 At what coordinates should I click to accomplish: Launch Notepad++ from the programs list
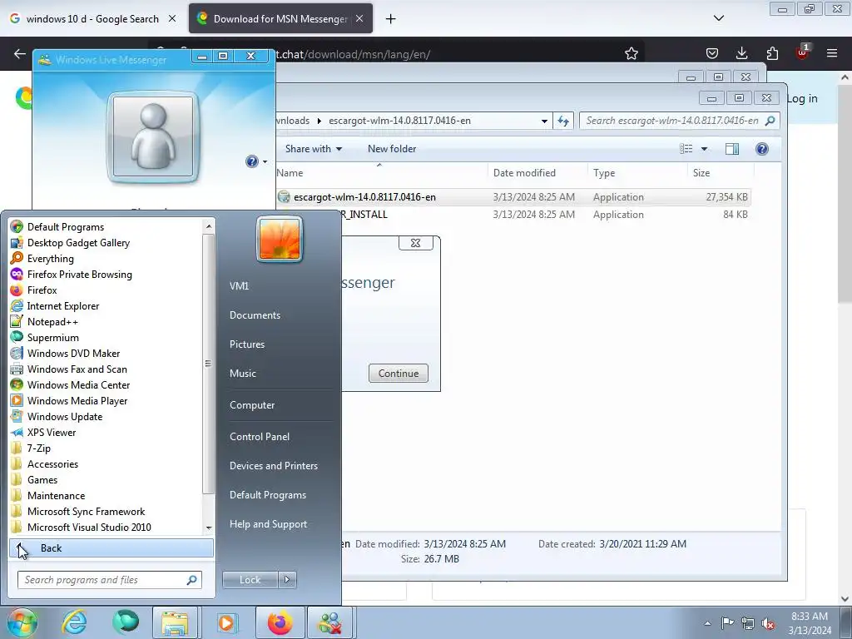[x=52, y=322]
